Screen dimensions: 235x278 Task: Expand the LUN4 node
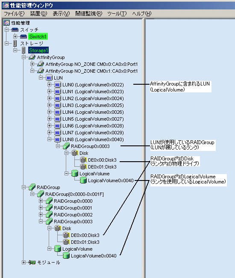50,112
